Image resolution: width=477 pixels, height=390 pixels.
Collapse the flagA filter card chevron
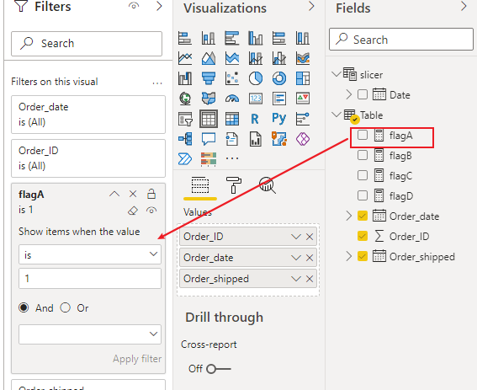(x=114, y=194)
